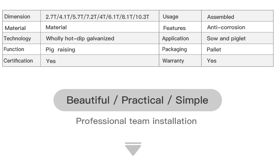Click the Pallet value cell
Screen dimensions: 277x165
click(214, 49)
